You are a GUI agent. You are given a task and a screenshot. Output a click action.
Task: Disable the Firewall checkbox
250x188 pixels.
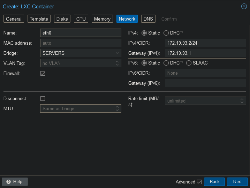[43, 74]
